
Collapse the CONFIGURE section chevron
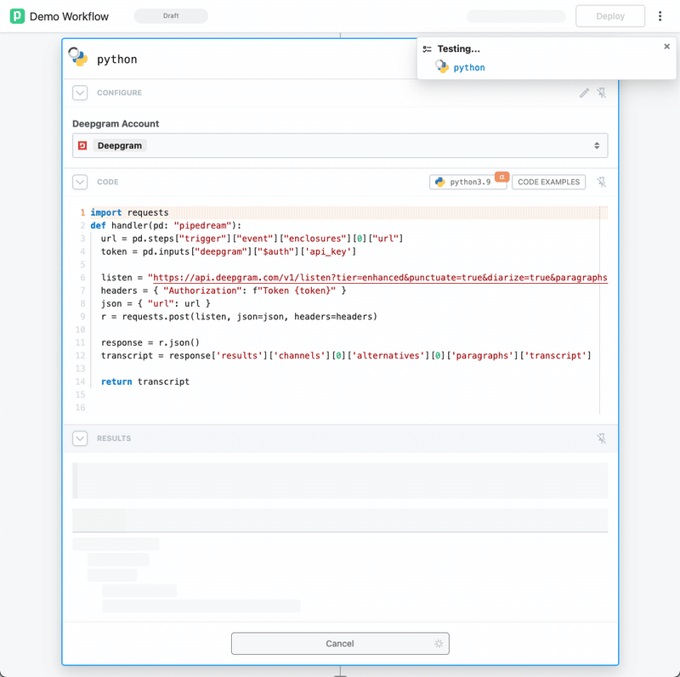[x=80, y=93]
